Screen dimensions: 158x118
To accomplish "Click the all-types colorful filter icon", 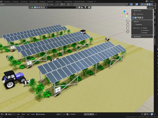I will pos(32,8).
